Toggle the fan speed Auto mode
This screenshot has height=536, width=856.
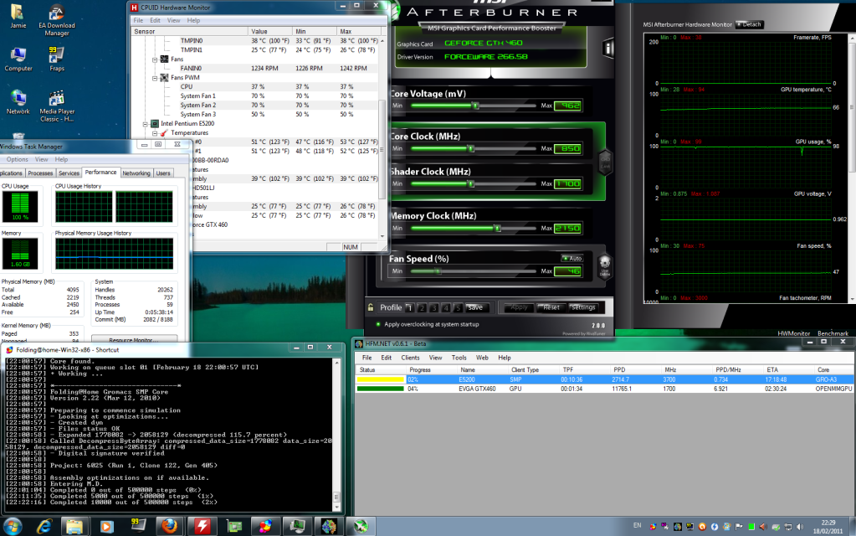(x=572, y=259)
